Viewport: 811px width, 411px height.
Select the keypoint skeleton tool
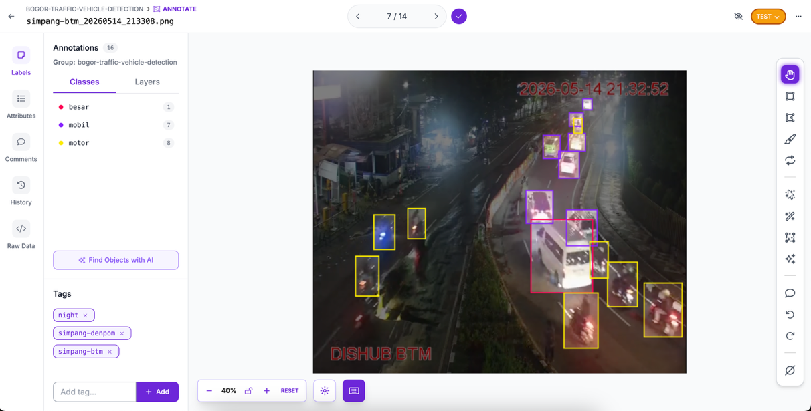(x=790, y=237)
